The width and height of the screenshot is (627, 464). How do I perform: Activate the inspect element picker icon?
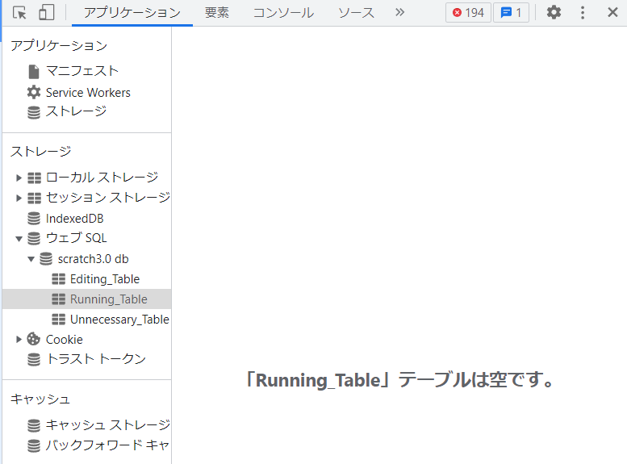(19, 13)
